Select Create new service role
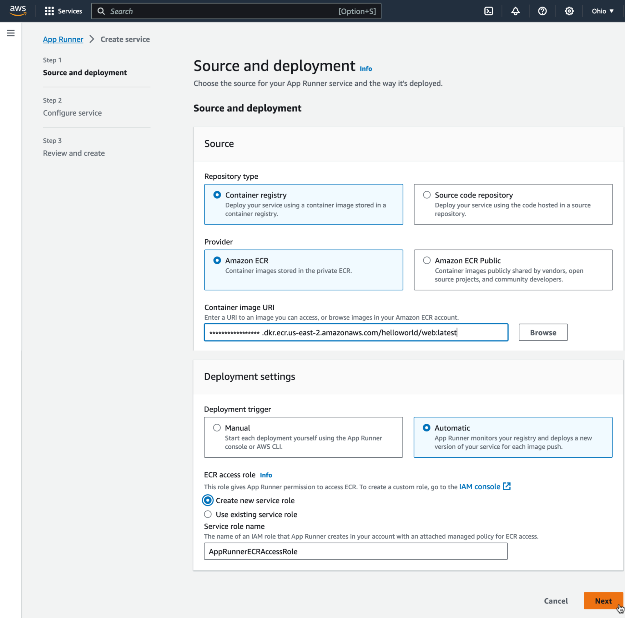The image size is (625, 618). (x=208, y=500)
